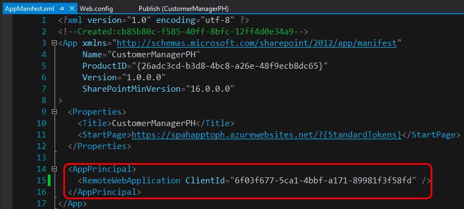Follow the spahapptoph.azurewebsites.net StartPage link
The width and height of the screenshot is (464, 209).
266,135
